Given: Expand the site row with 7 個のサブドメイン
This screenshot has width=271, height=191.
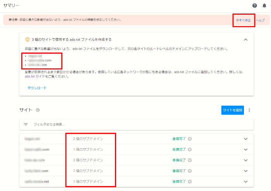Looking at the screenshot, I should (x=245, y=171).
